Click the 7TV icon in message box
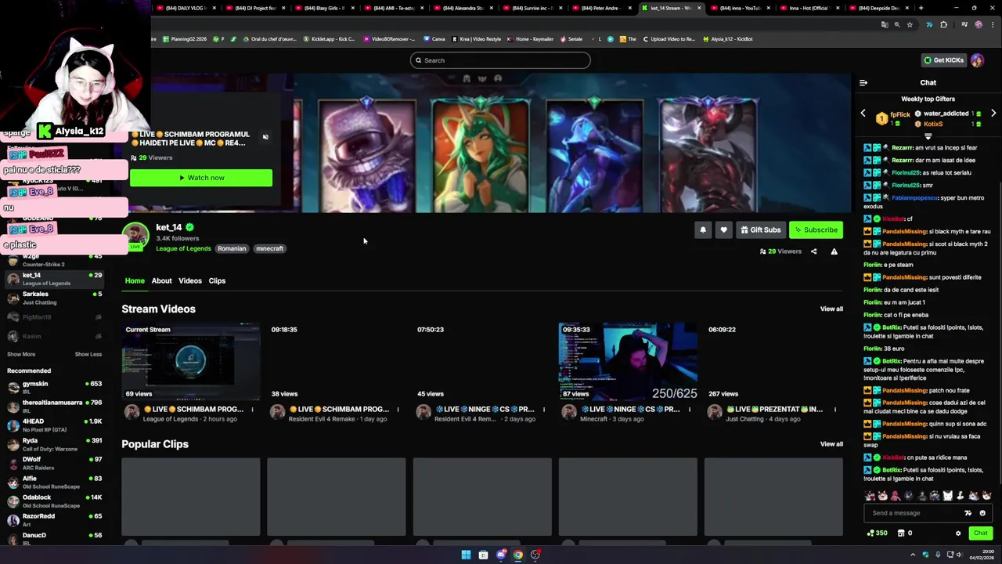The image size is (1002, 564). (x=968, y=513)
